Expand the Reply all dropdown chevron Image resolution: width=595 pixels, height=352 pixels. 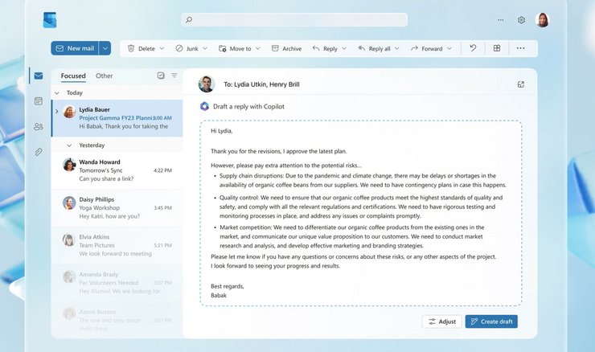coord(397,48)
